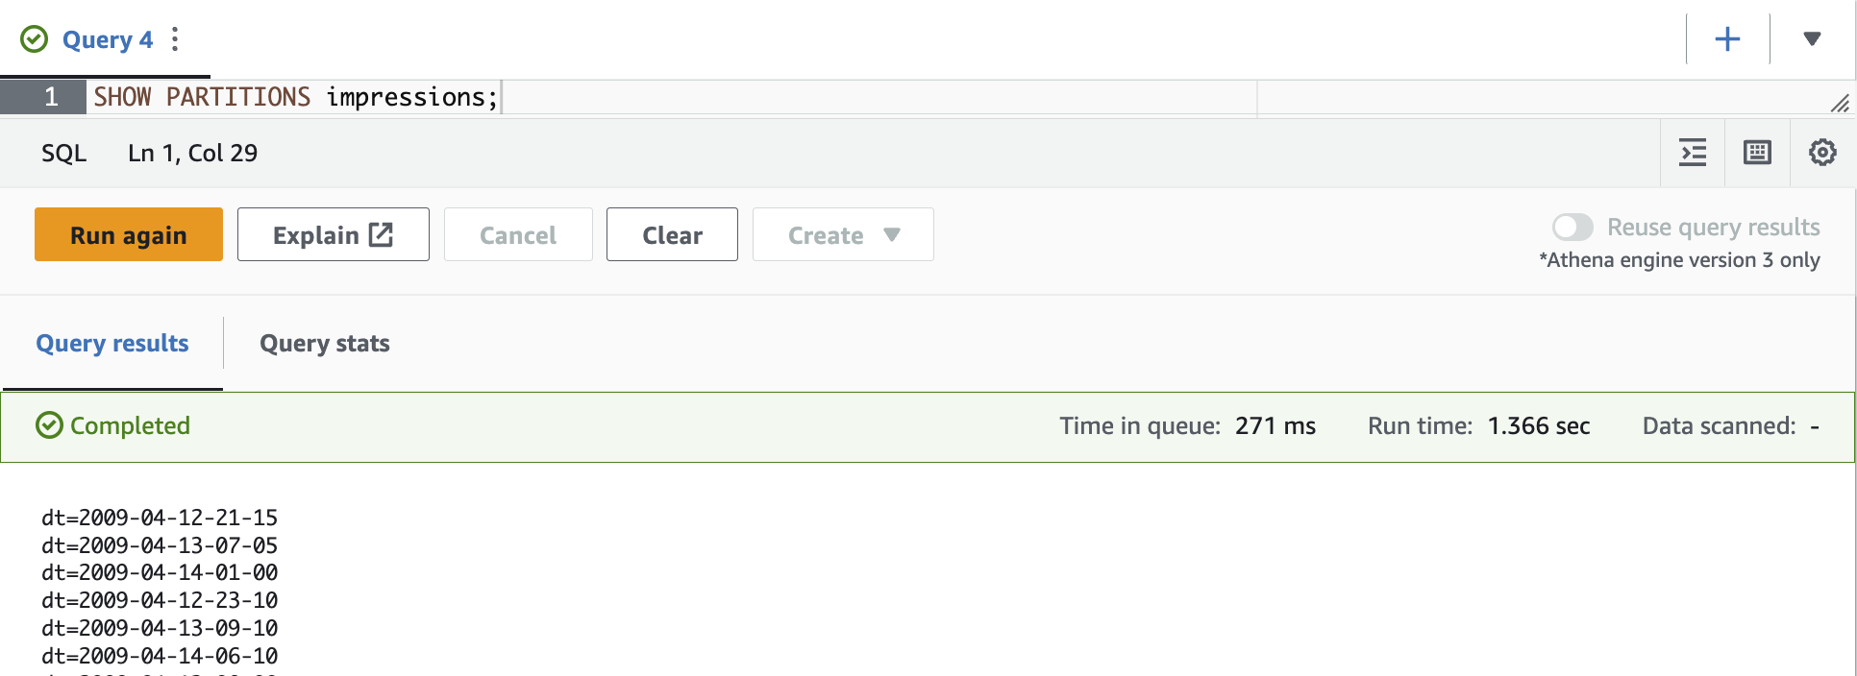Enable the Reuse query results toggle
Viewport: 1857px width, 676px height.
point(1572,228)
